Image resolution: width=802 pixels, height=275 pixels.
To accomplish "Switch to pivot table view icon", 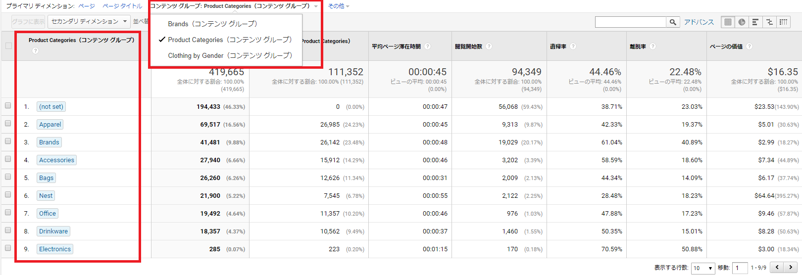I will point(783,22).
